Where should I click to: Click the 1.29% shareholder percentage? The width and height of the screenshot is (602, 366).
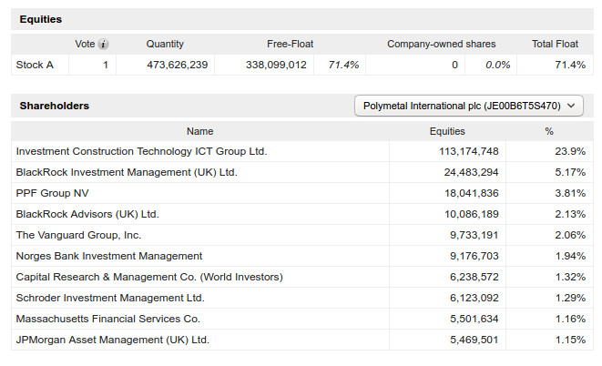570,298
